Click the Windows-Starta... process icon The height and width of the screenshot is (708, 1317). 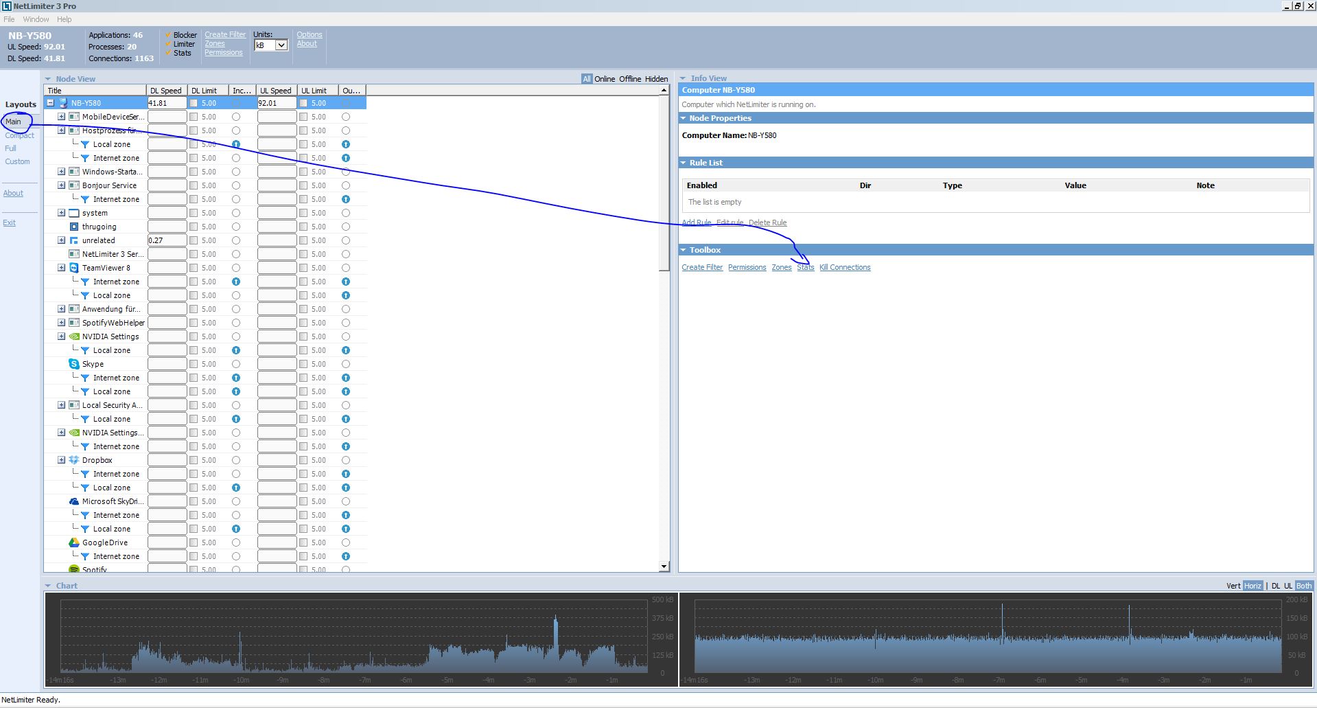pos(74,172)
